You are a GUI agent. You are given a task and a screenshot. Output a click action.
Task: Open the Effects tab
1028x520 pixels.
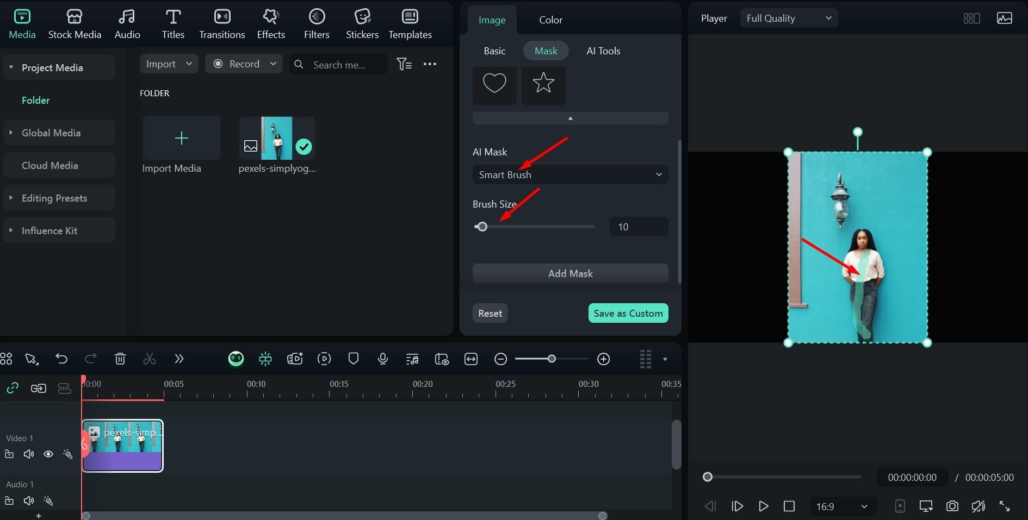271,24
